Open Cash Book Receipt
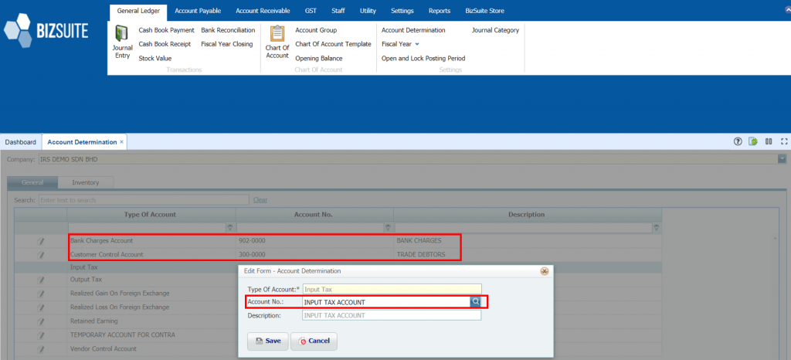Screen dimensions: 791x360 165,44
